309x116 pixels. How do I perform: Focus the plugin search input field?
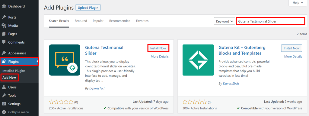(270, 21)
